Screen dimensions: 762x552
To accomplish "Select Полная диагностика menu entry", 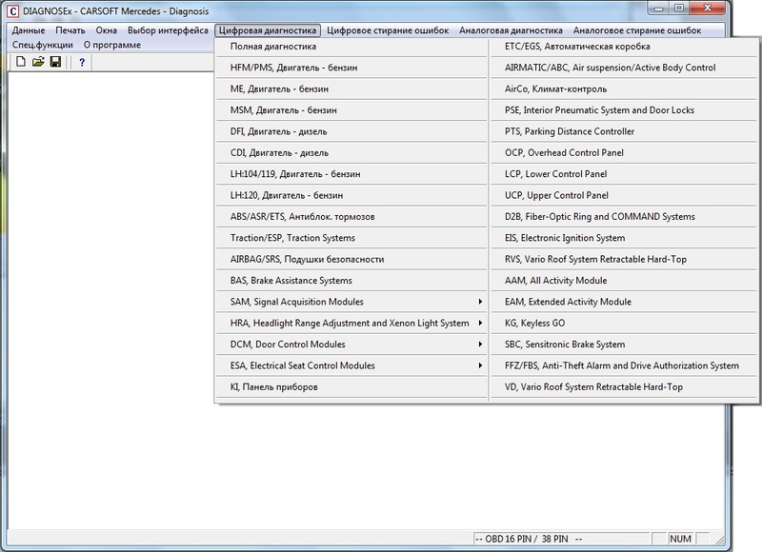I will 351,46.
